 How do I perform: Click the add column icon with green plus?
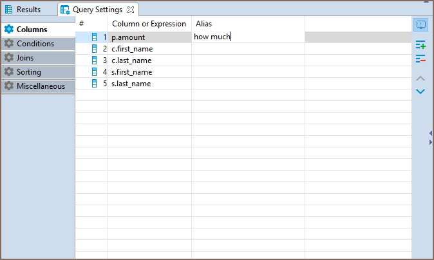click(420, 45)
